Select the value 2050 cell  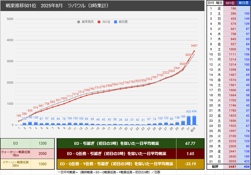click(42, 154)
